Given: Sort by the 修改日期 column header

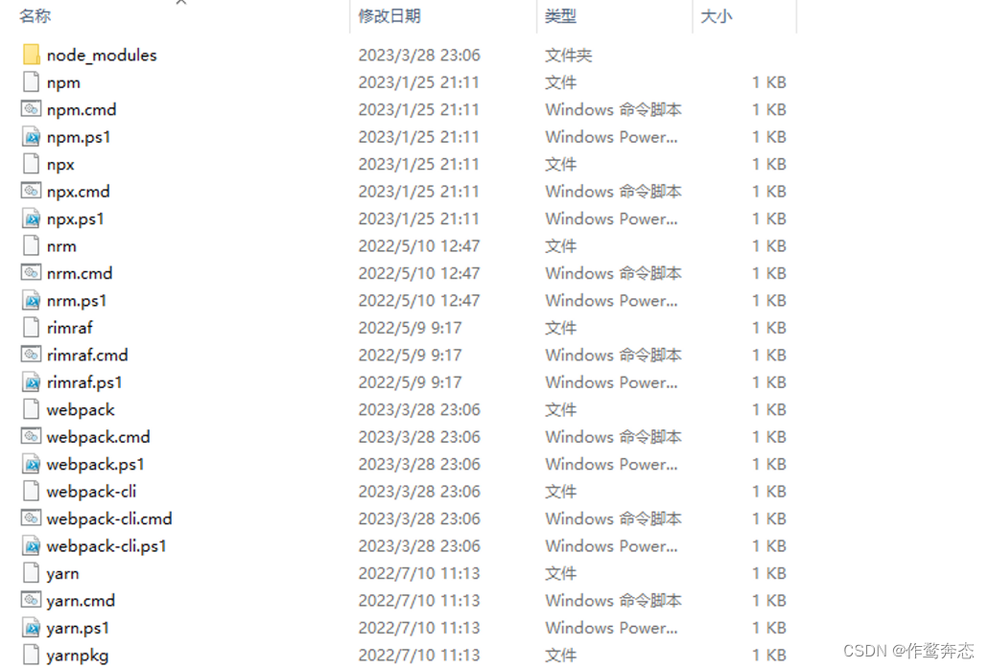Looking at the screenshot, I should (x=389, y=15).
